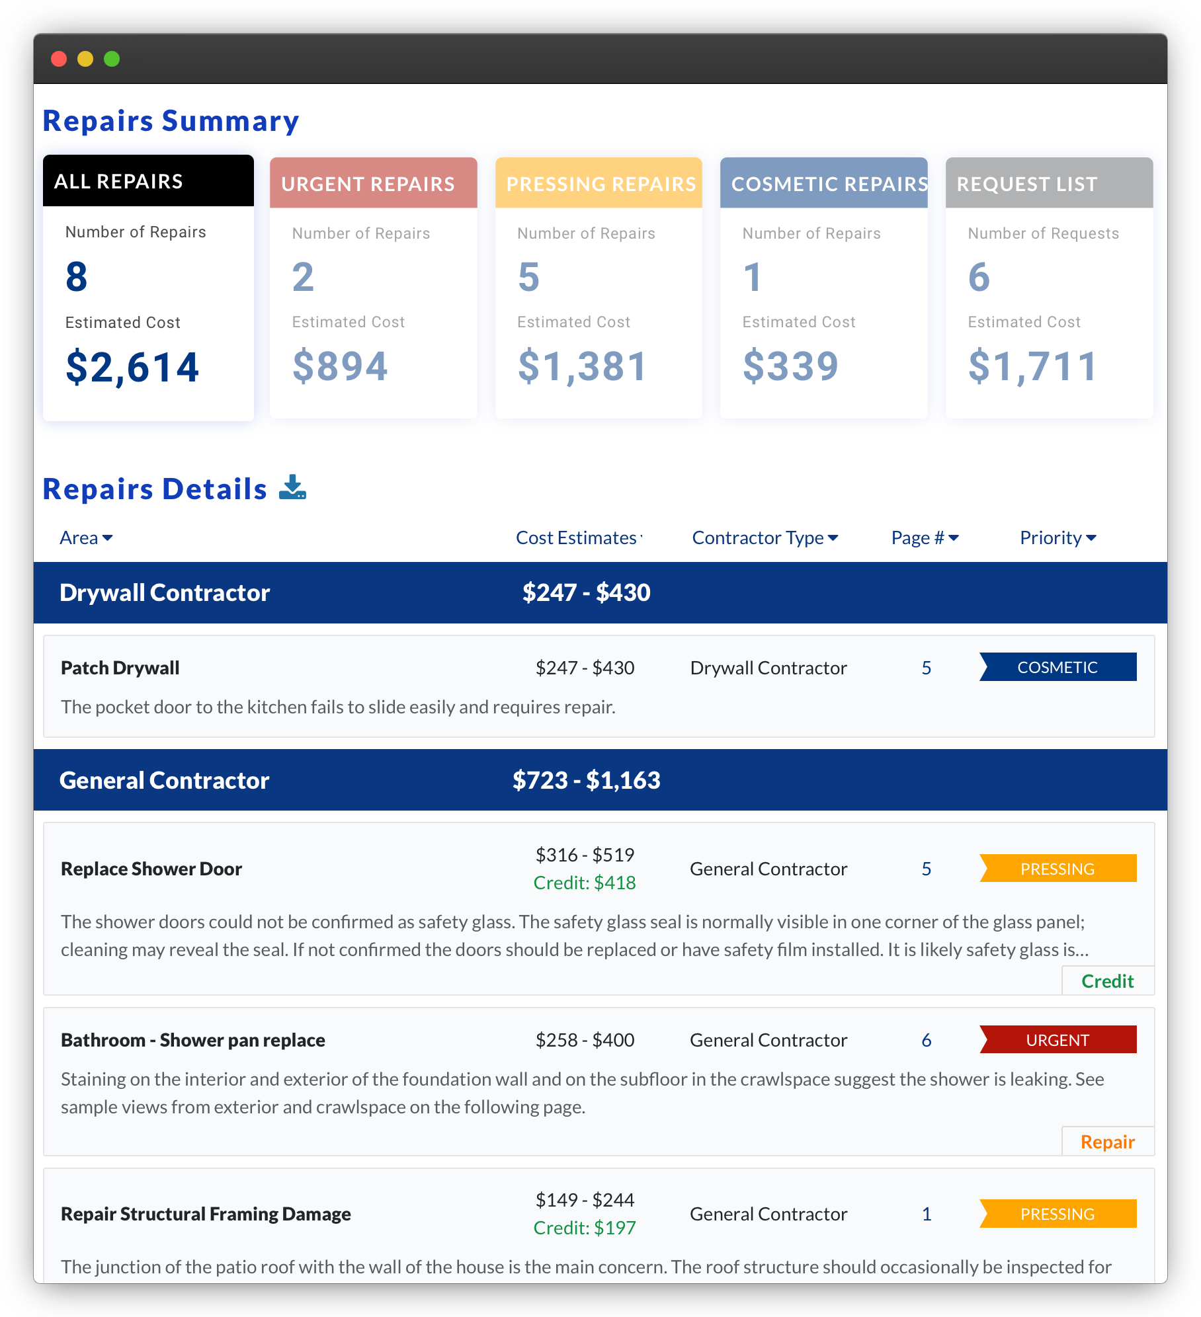Click the Credit button on Replace Shower Door
This screenshot has height=1317, width=1201.
coord(1107,981)
